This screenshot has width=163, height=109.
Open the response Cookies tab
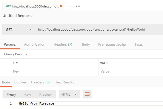coord(20,82)
